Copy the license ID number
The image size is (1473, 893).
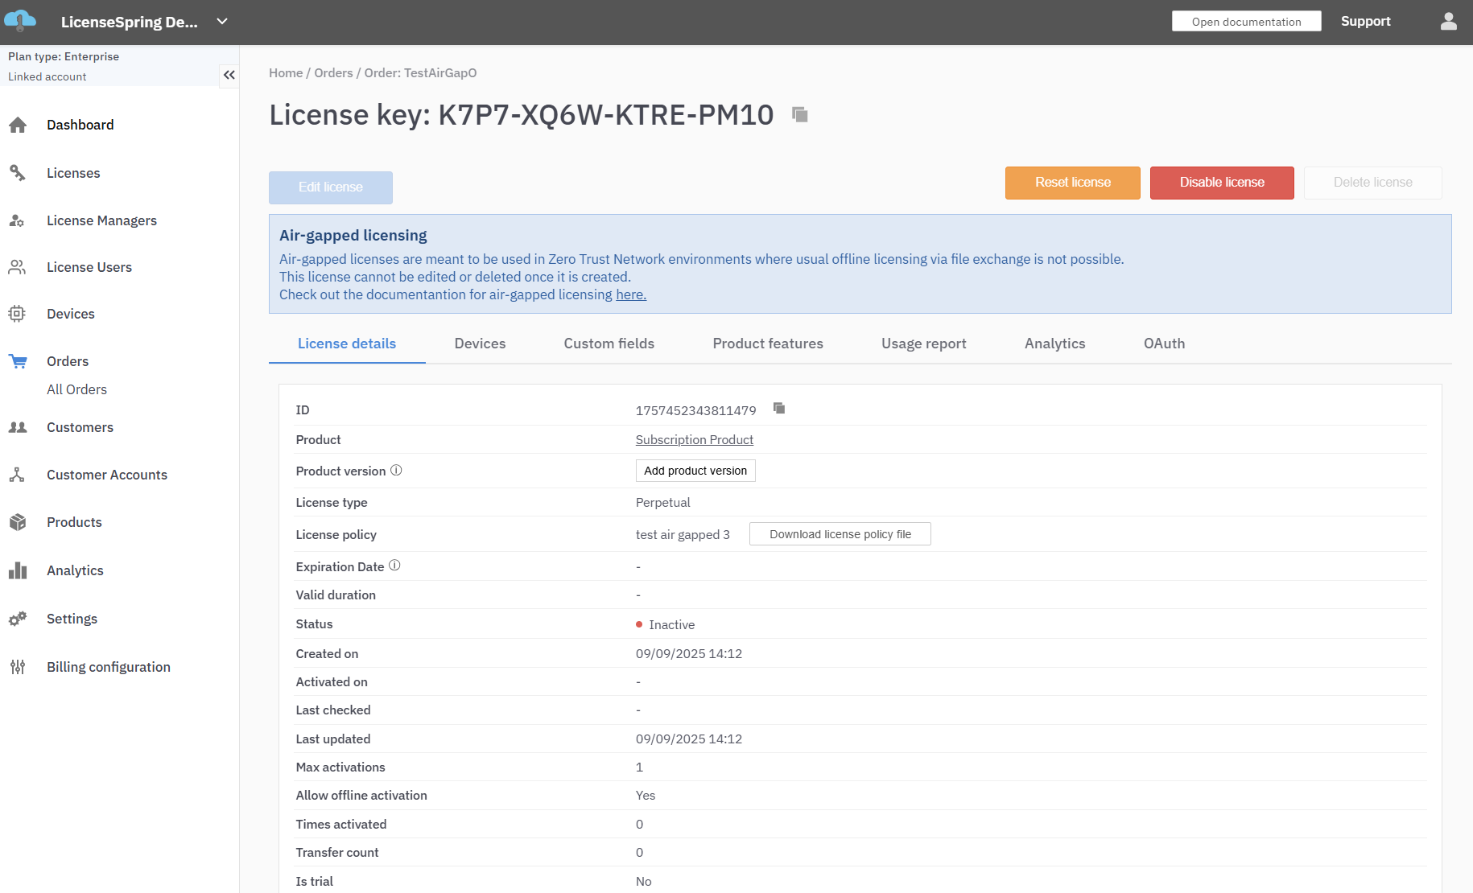[x=778, y=409]
